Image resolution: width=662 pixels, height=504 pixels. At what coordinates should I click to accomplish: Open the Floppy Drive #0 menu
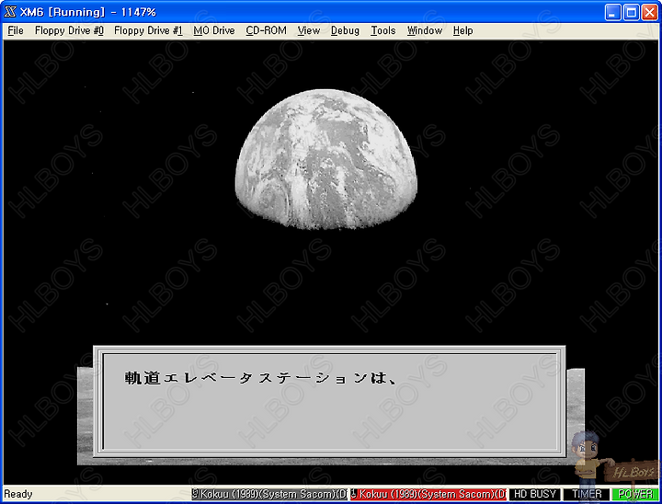click(x=69, y=30)
